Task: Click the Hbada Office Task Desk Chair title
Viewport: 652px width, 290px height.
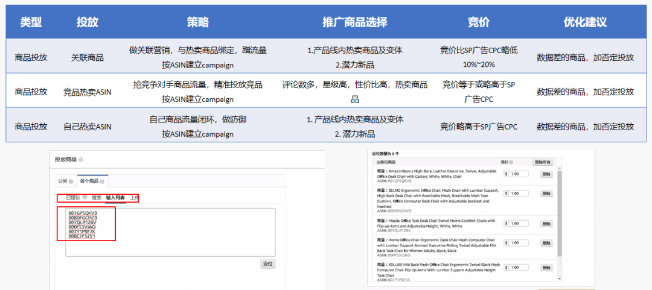Action: point(436,224)
